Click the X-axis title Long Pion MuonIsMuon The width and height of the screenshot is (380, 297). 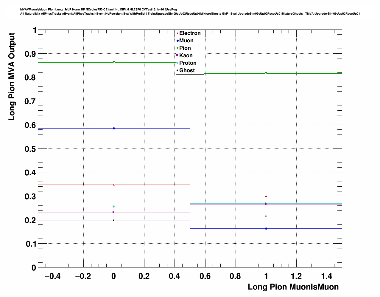coord(293,287)
